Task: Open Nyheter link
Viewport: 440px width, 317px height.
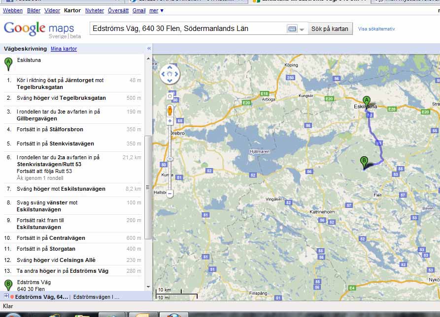Action: coord(95,11)
